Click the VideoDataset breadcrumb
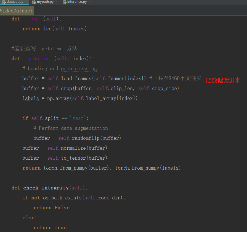This screenshot has height=232, width=247. (x=16, y=11)
